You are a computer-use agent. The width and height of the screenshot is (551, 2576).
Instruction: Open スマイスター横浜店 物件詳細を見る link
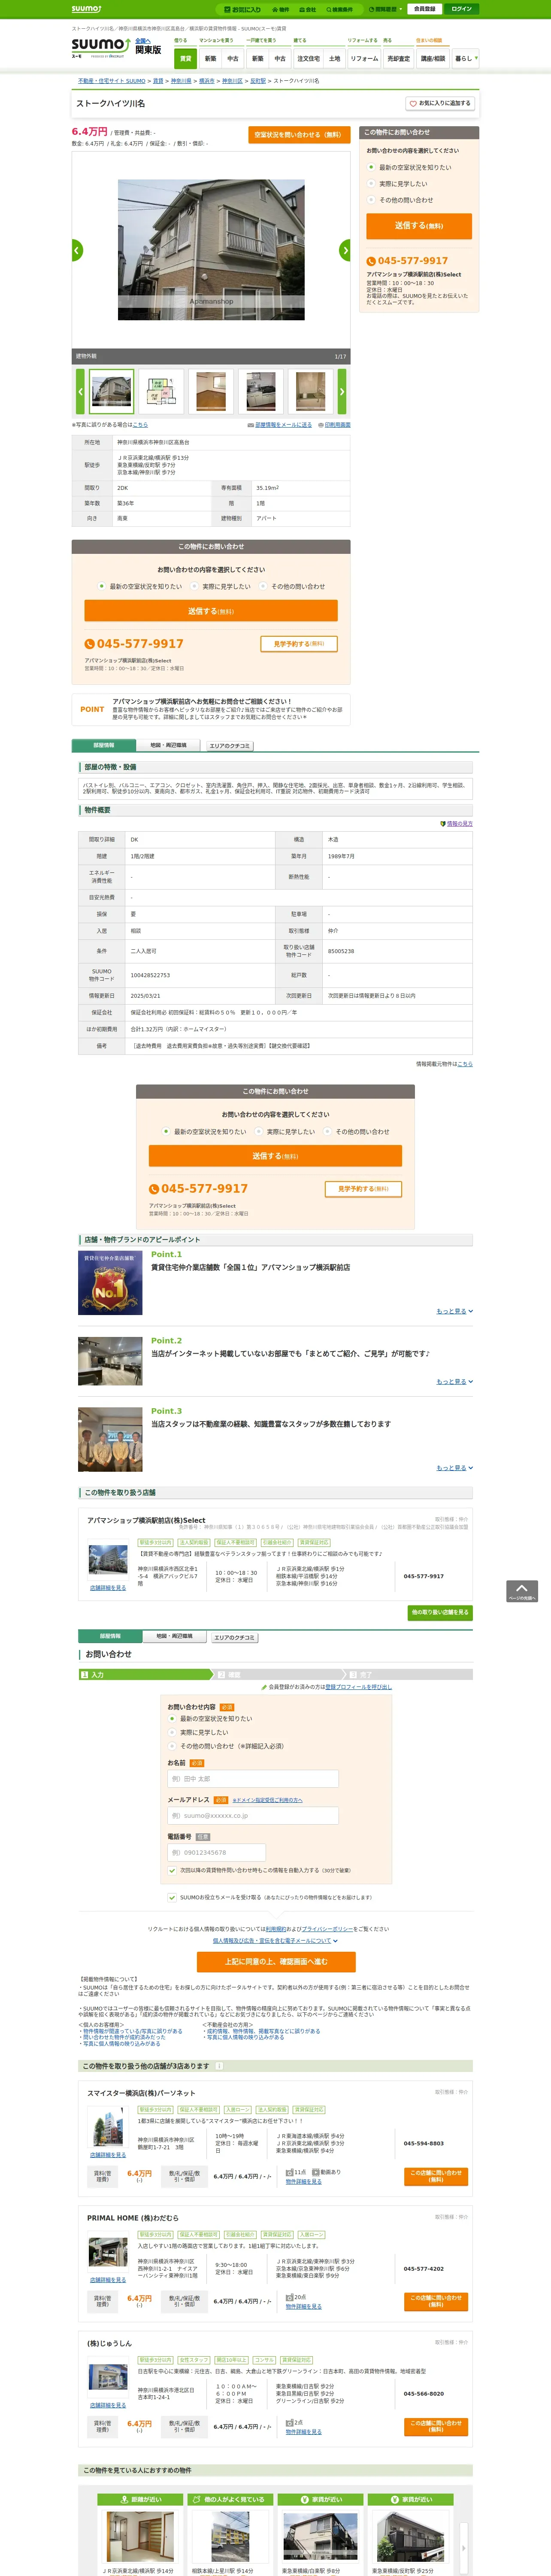click(304, 2181)
